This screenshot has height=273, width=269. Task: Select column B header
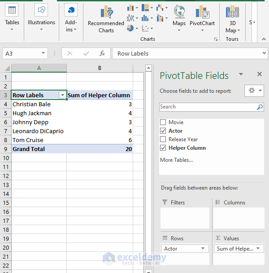100,68
